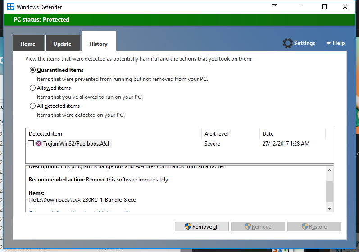The width and height of the screenshot is (359, 252).
Task: Select the Quarantined items radio button
Action: (x=32, y=70)
